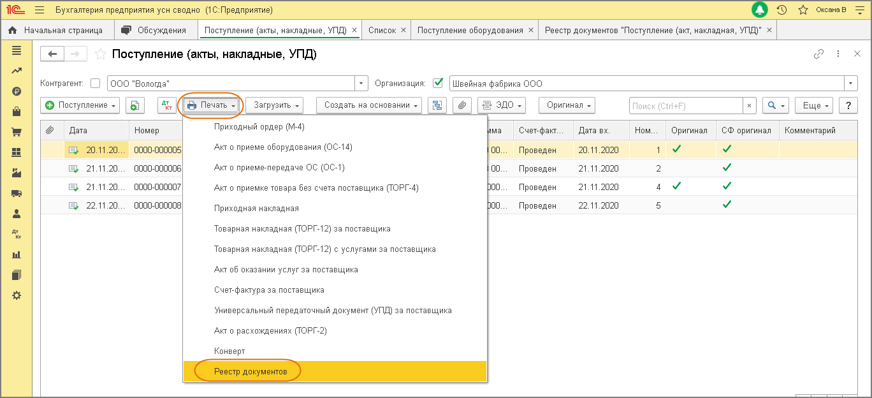The image size is (872, 398).
Task: Expand the Организация dropdown arrow
Action: 851,84
